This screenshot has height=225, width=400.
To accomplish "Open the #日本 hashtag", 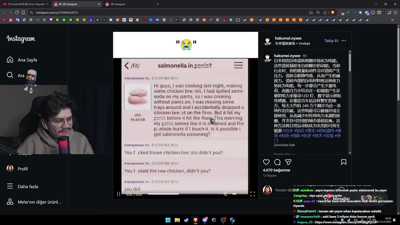I will click(288, 131).
